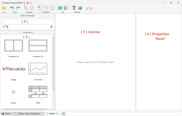Add a new data set
Viewport: 182px width, 116px height.
coord(4,27)
